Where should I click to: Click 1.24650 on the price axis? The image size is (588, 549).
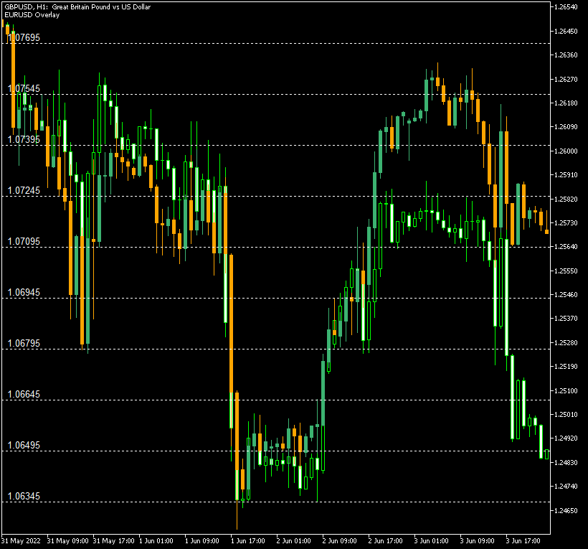click(567, 511)
